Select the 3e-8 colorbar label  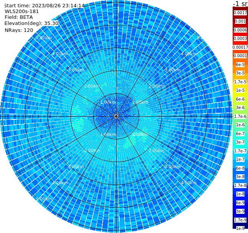240,177
